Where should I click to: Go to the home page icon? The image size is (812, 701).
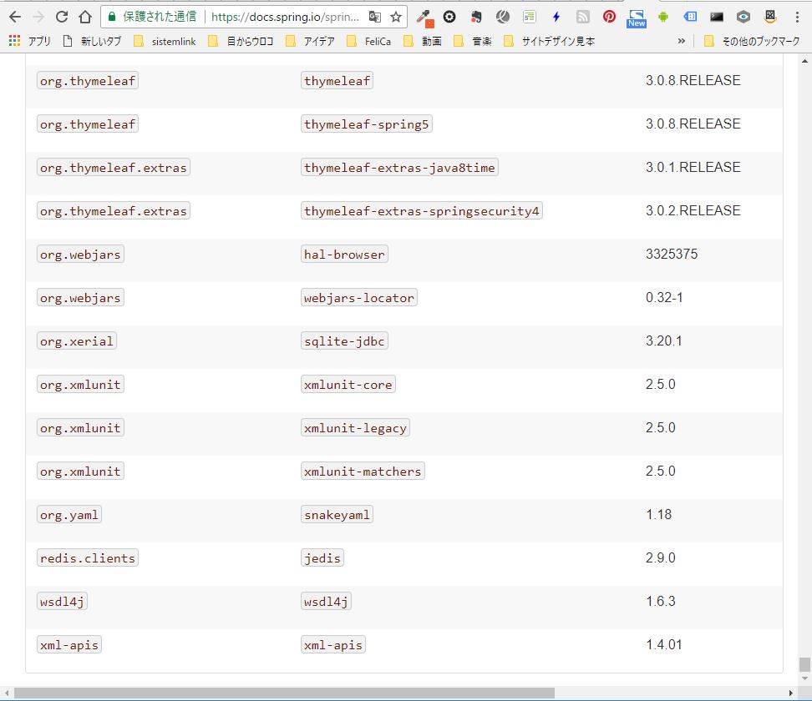[x=85, y=17]
